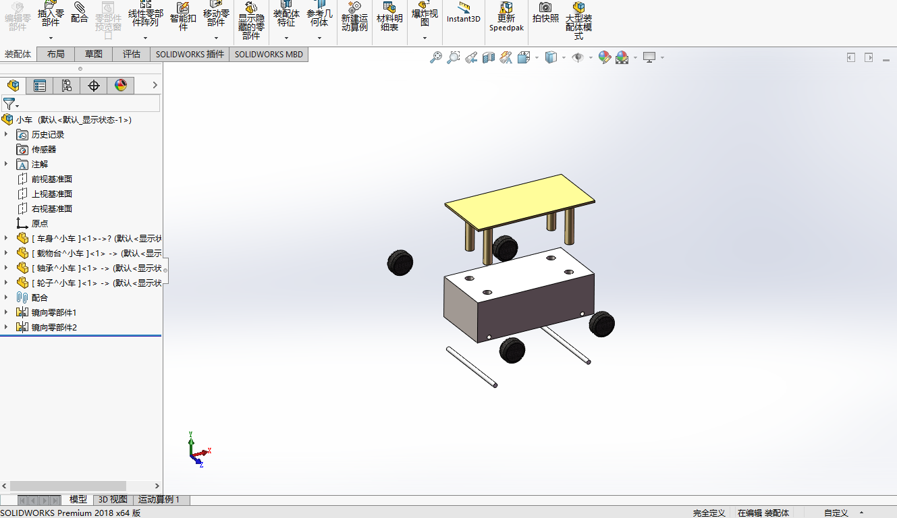This screenshot has width=897, height=518.
Task: Click the Previous View icon
Action: pos(472,58)
